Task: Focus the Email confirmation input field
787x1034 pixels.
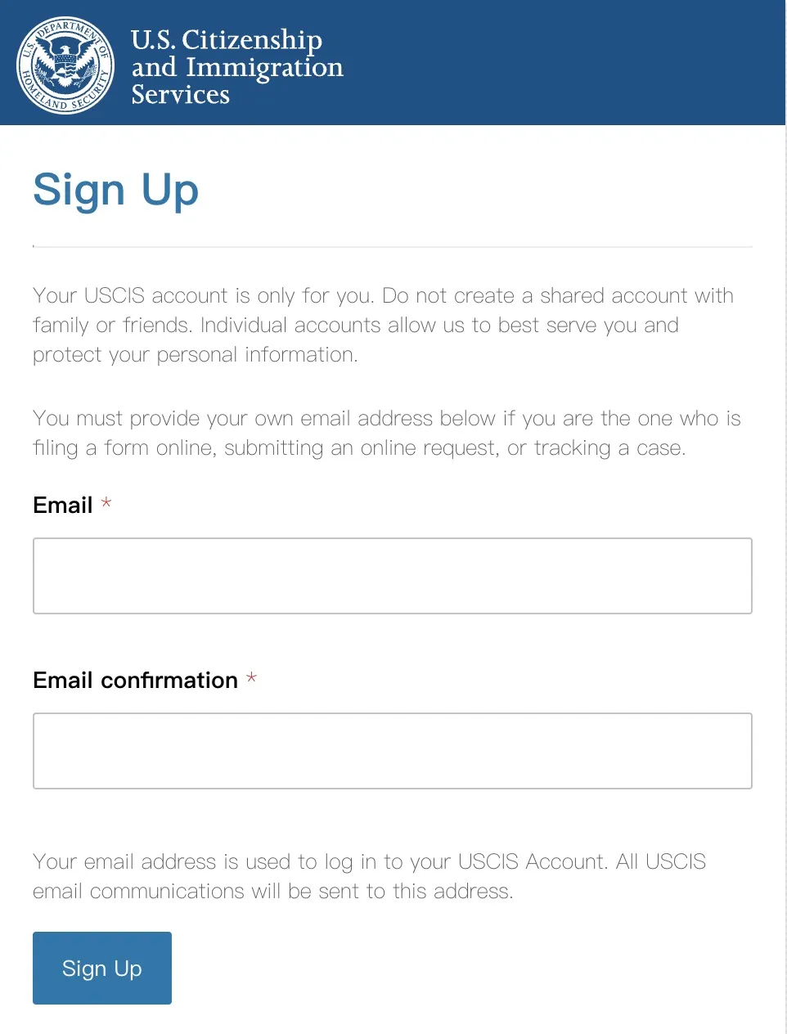Action: tap(393, 751)
